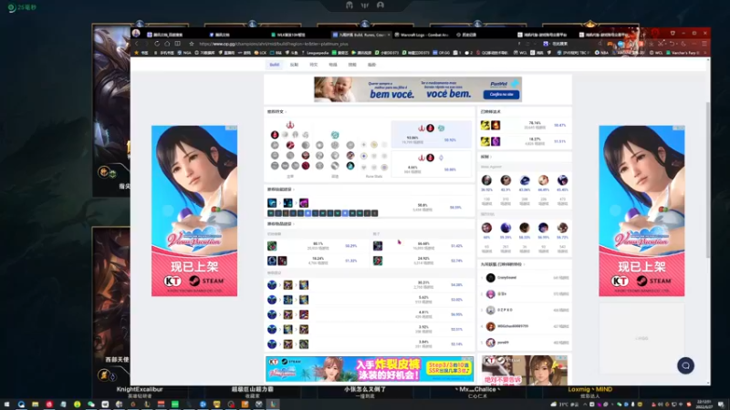The width and height of the screenshot is (730, 410).
Task: Expand the skill build section header
Action: [281, 190]
